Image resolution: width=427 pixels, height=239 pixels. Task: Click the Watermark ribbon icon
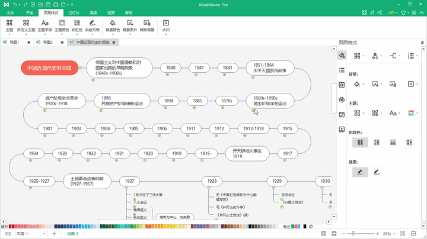click(166, 23)
